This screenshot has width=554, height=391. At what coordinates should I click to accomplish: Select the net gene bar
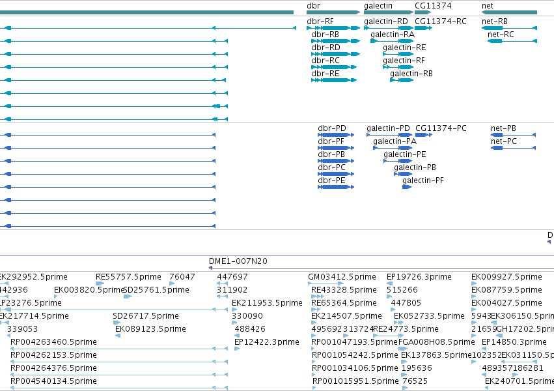click(x=509, y=12)
